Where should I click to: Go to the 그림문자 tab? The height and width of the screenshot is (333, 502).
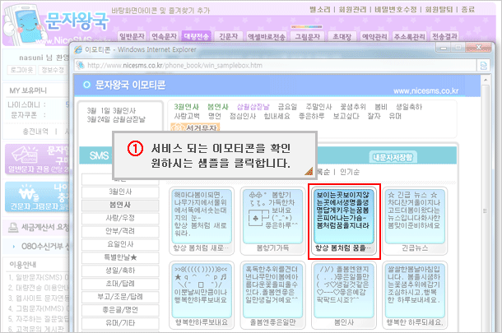coord(307,37)
